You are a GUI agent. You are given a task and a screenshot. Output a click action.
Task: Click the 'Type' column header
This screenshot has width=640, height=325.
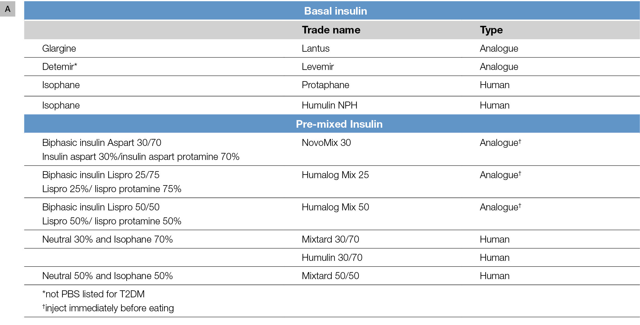tap(491, 30)
